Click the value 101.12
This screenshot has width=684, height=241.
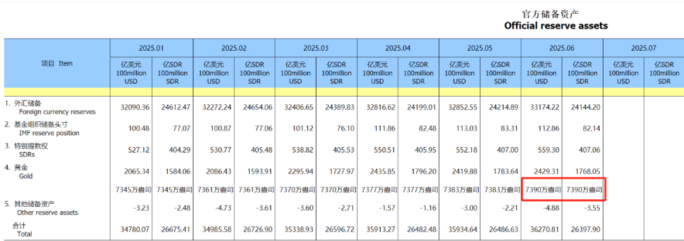303,128
